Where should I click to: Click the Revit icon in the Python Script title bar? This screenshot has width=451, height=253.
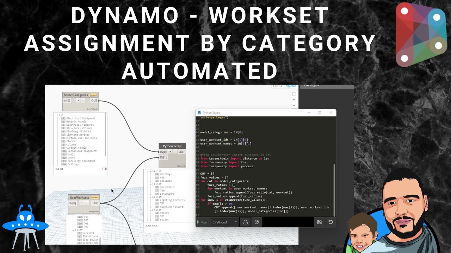[199, 113]
